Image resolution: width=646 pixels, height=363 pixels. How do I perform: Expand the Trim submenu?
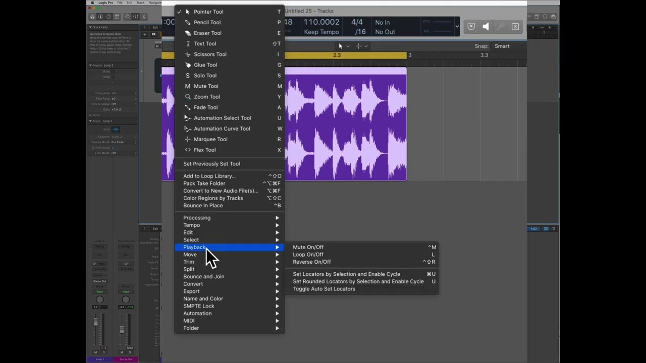click(x=229, y=262)
